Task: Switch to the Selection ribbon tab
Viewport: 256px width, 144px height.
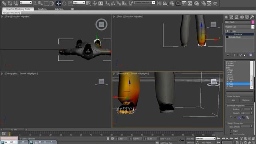Action: 59,9
